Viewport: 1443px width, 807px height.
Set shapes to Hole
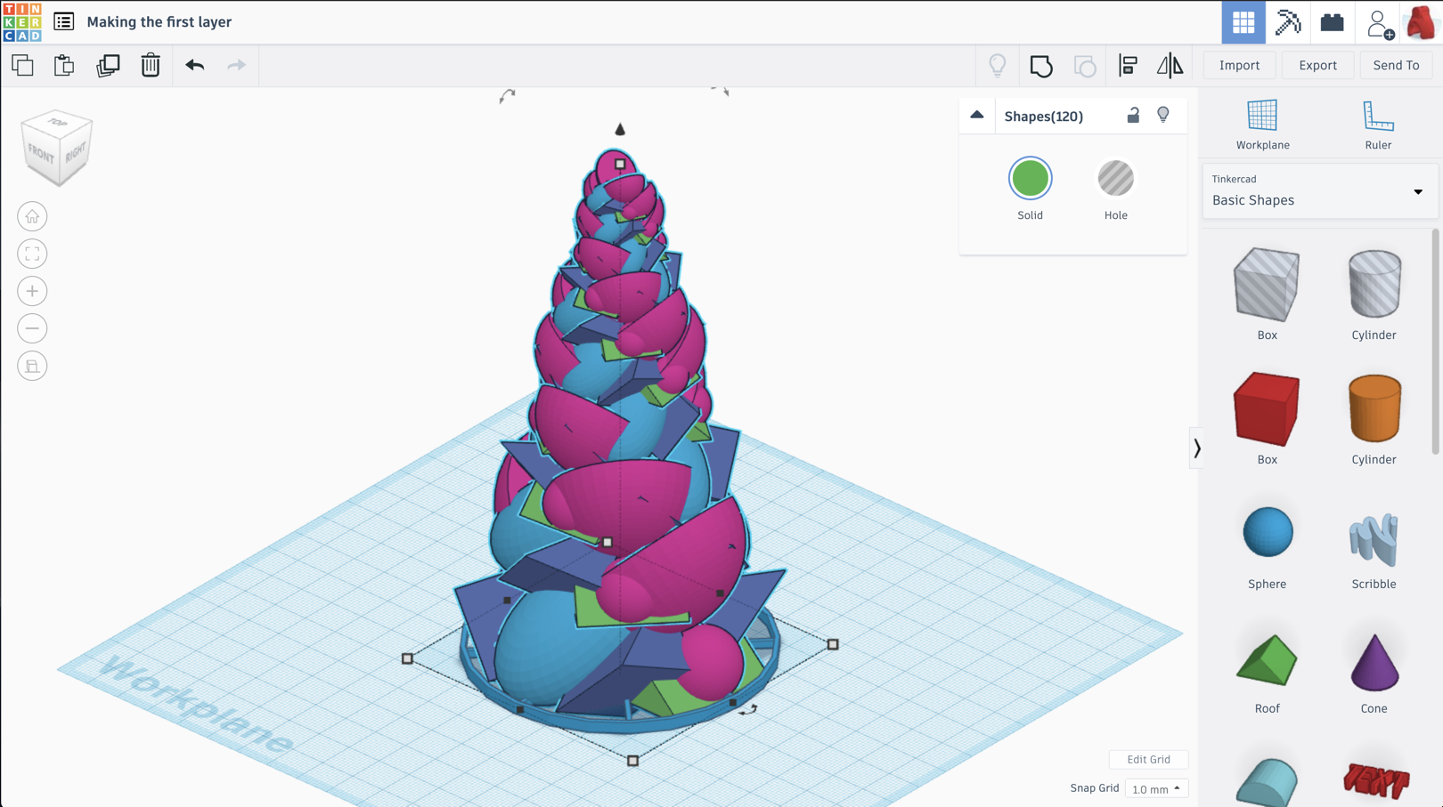[x=1115, y=179]
